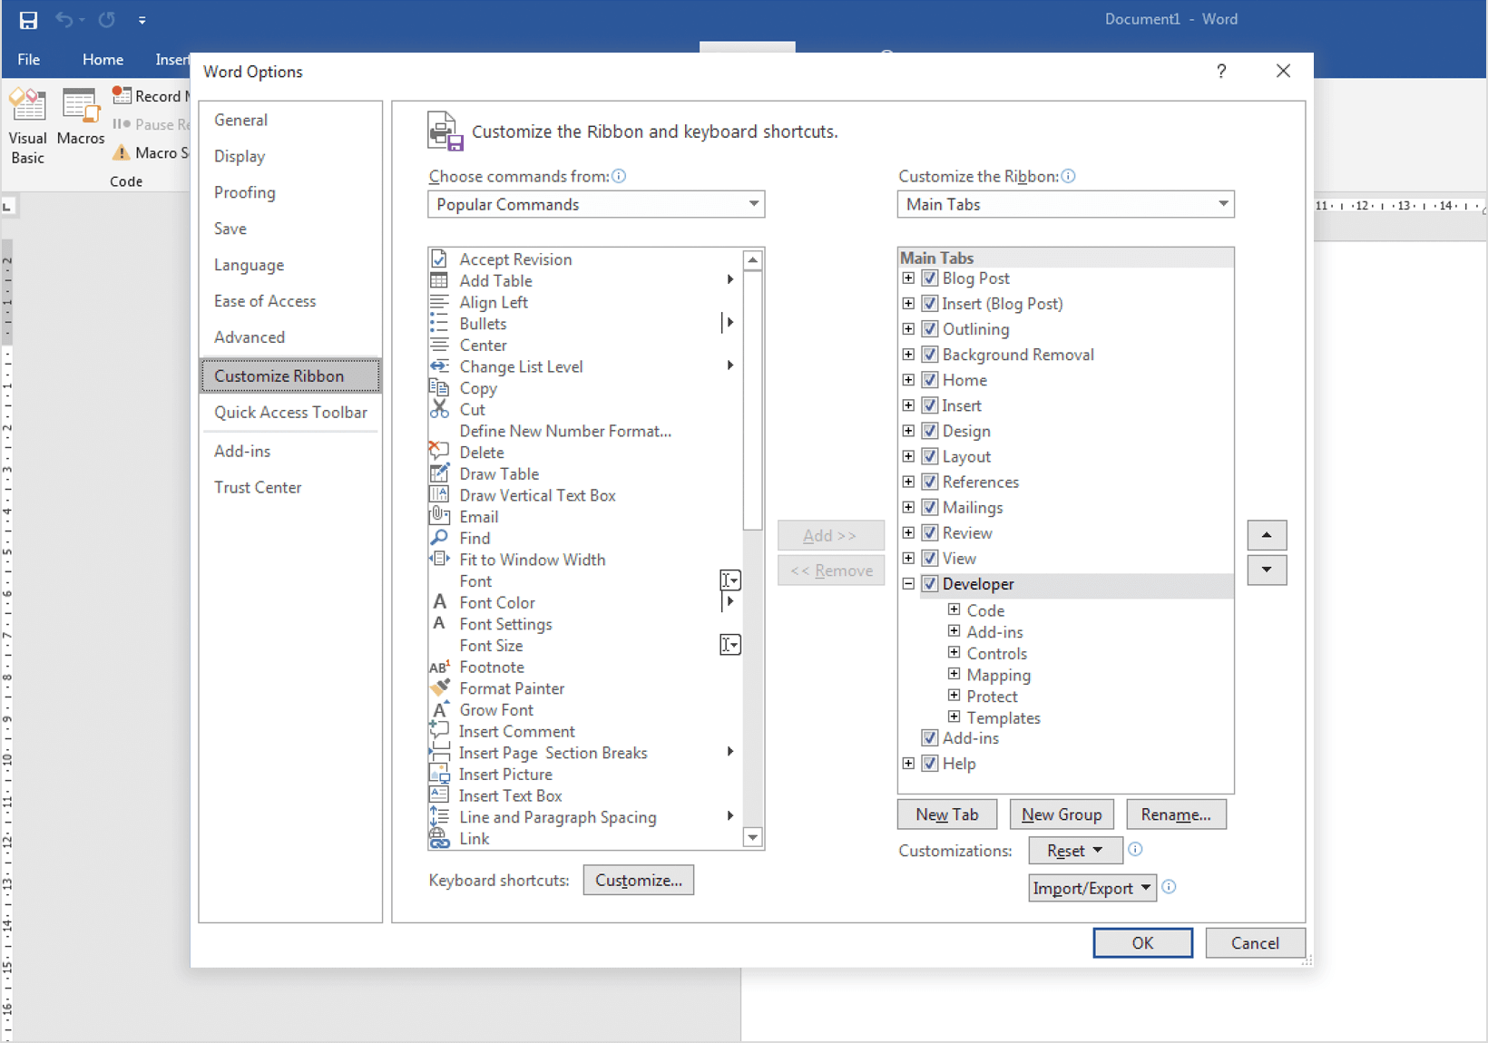Click commands list scroll down arrow
Image resolution: width=1488 pixels, height=1043 pixels.
tap(753, 837)
